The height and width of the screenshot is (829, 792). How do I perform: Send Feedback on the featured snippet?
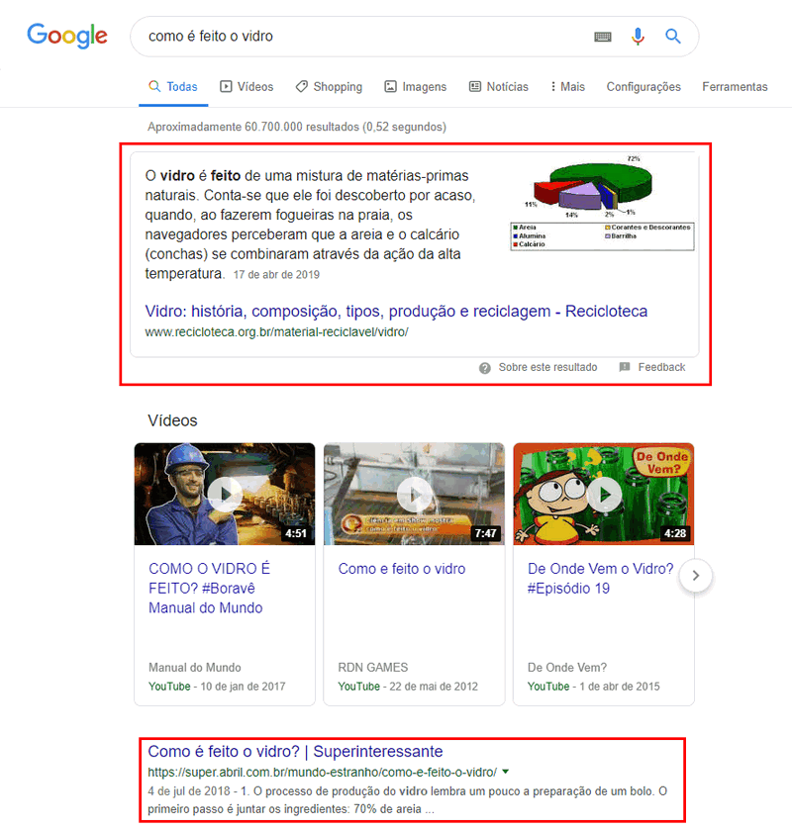[x=661, y=367]
